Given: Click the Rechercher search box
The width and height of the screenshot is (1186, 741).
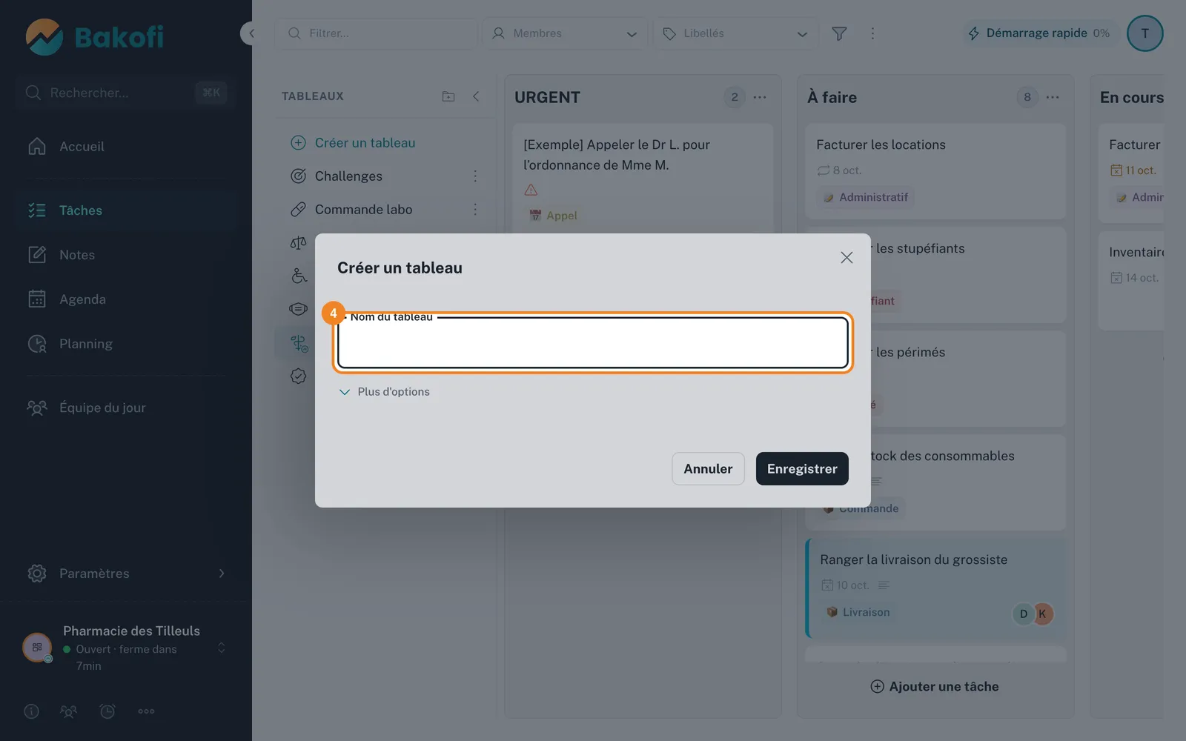Looking at the screenshot, I should 126,93.
